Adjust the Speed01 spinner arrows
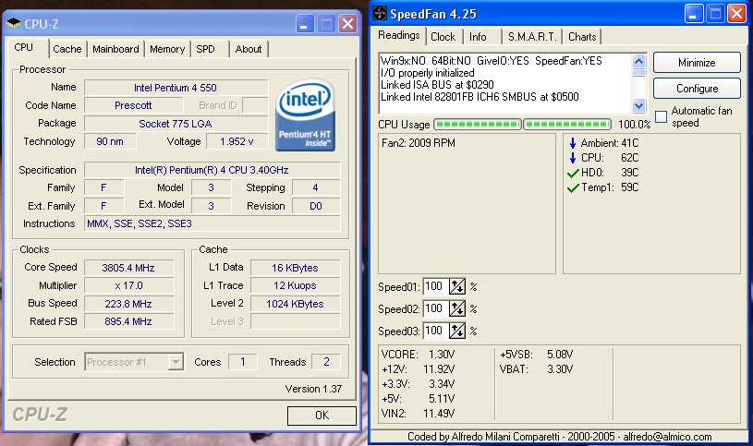 pyautogui.click(x=457, y=286)
